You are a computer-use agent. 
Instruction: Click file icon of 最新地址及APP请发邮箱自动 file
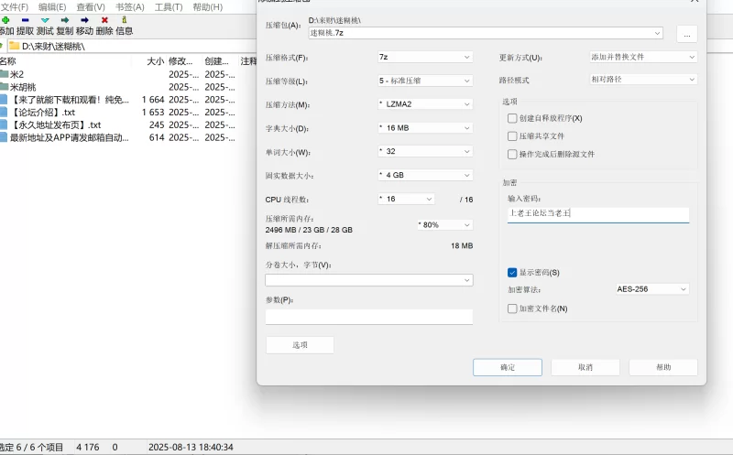(4, 137)
